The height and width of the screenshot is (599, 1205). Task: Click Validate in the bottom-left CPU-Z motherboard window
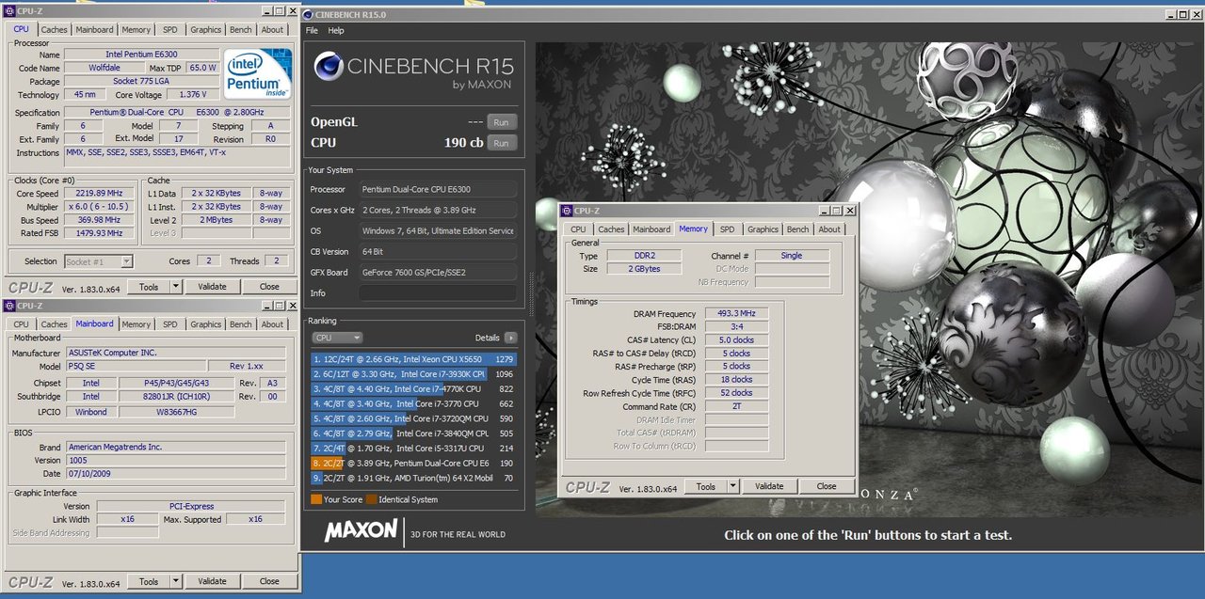point(212,582)
